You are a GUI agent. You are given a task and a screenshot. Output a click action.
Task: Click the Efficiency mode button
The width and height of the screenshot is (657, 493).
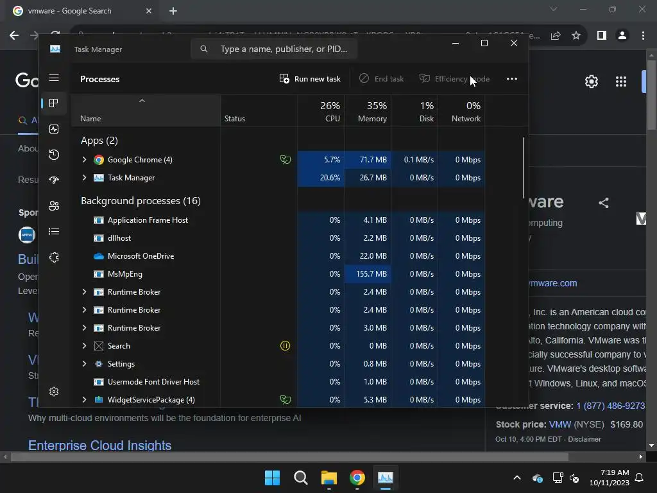pyautogui.click(x=455, y=79)
